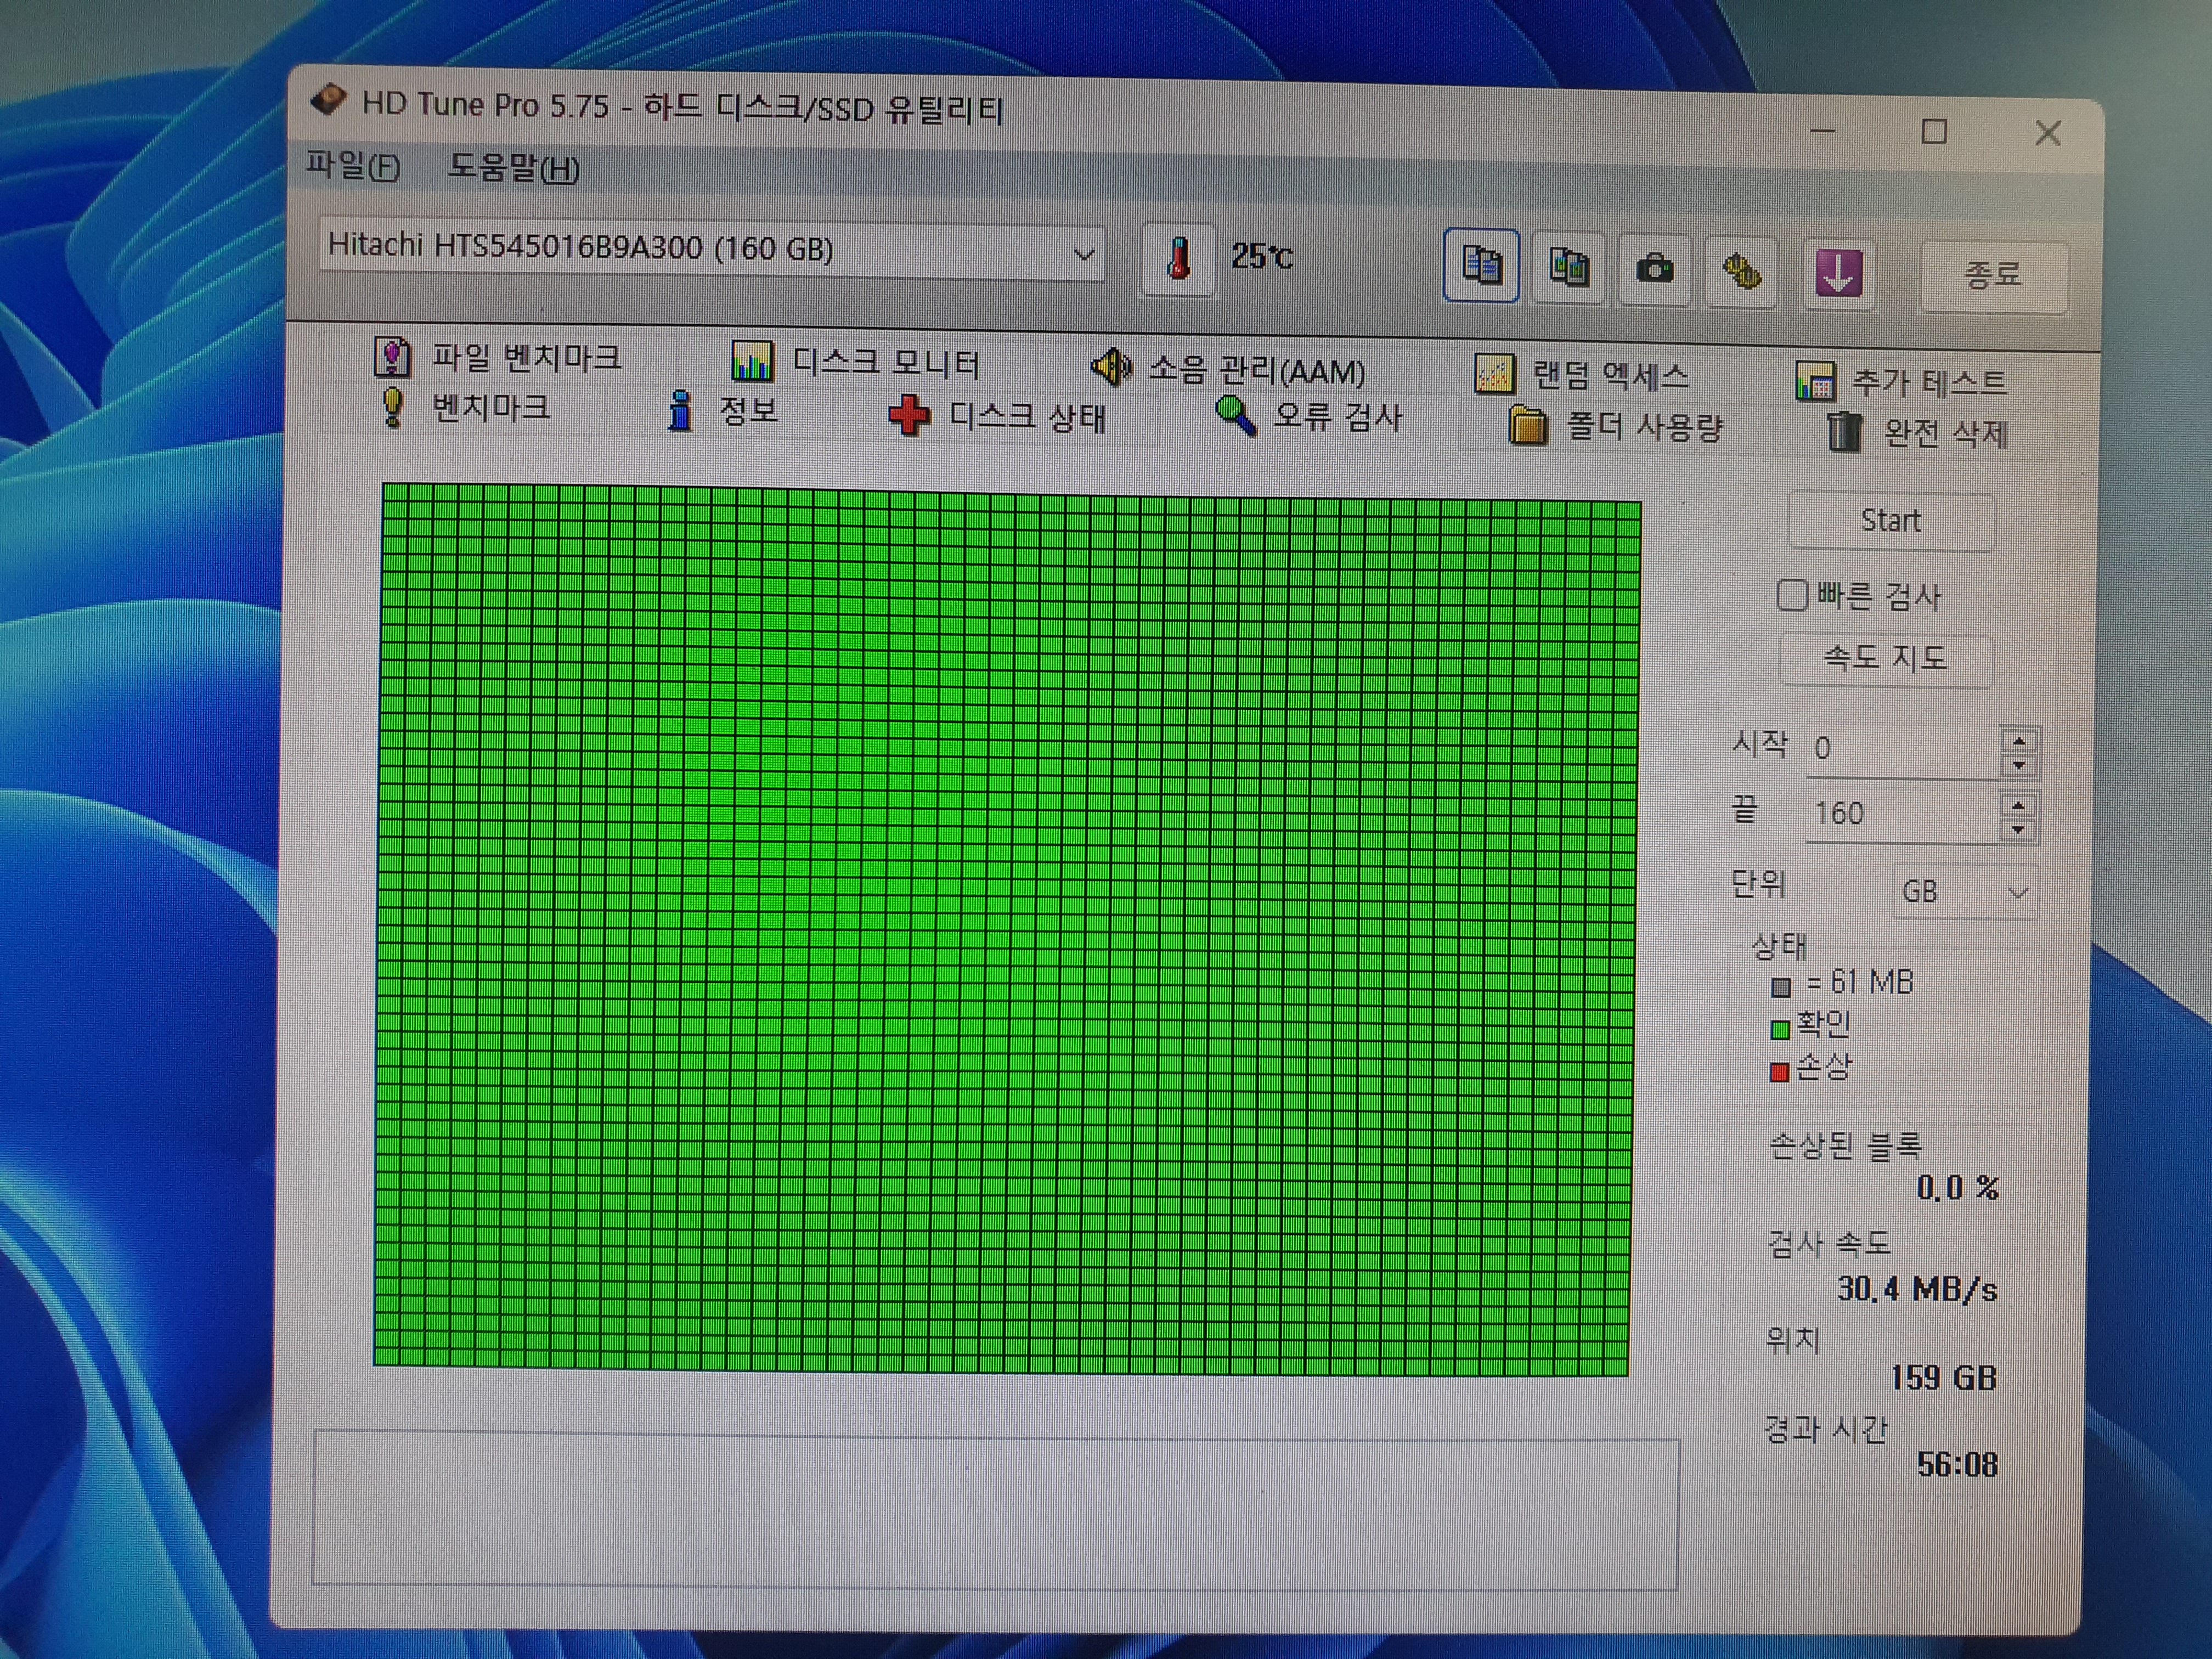Click the camera save screenshot icon
The image size is (2212, 1659).
1655,270
